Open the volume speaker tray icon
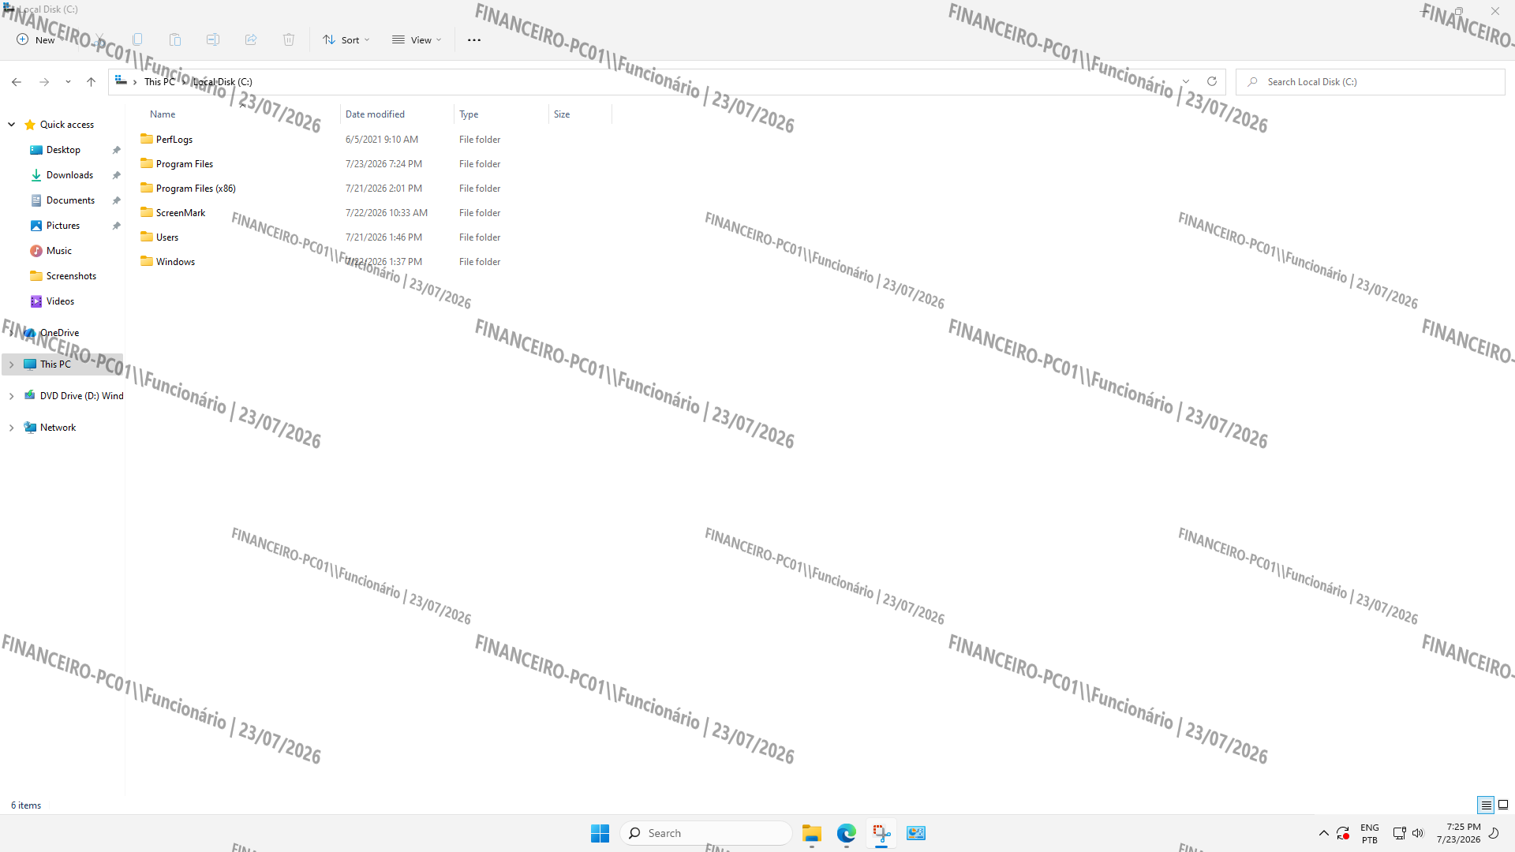This screenshot has height=852, width=1515. [x=1418, y=833]
